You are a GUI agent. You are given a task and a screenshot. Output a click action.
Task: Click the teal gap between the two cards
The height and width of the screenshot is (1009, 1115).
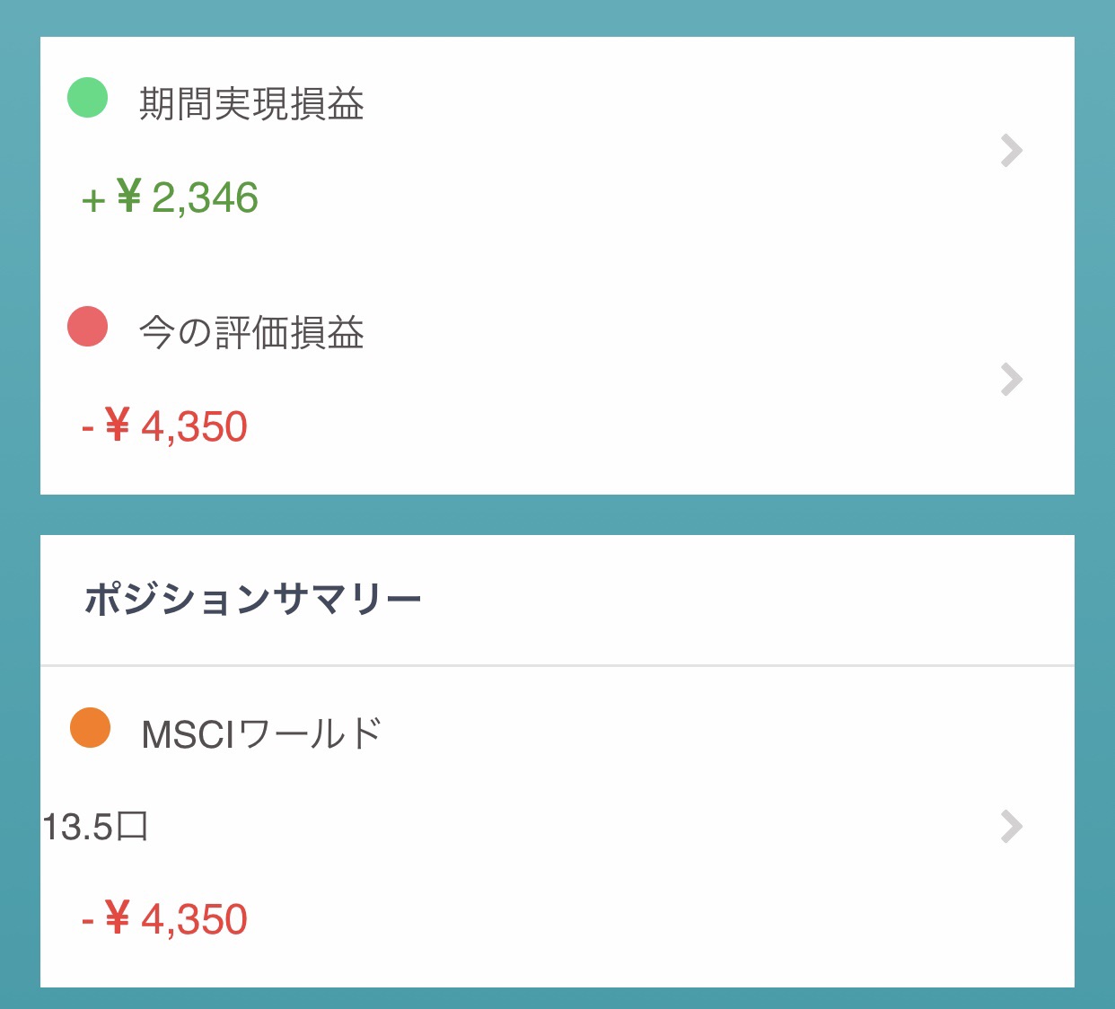557,515
